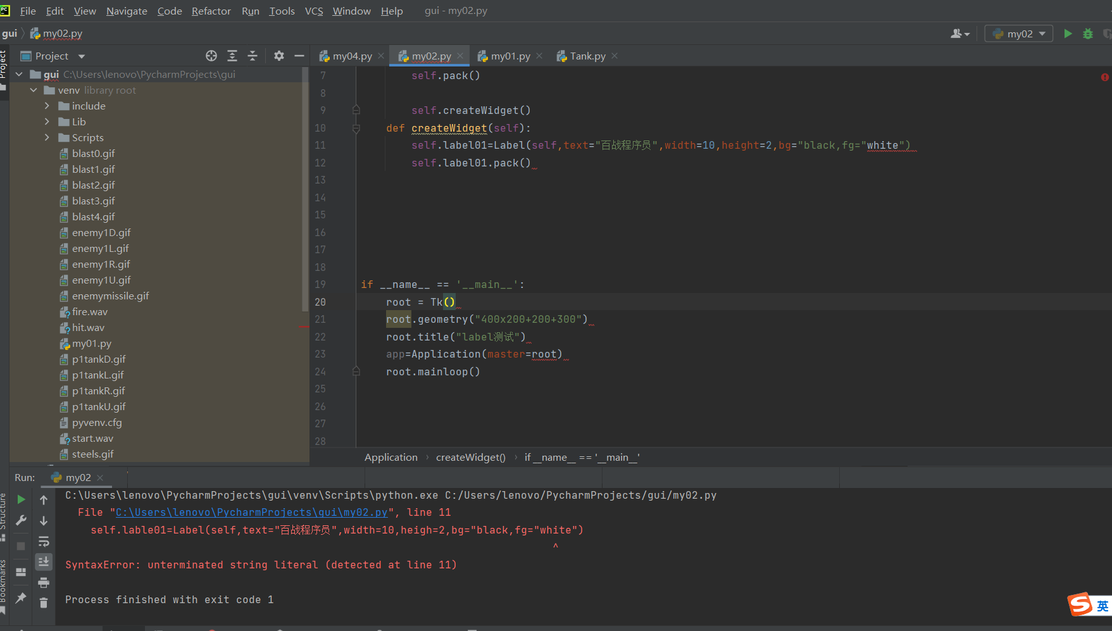Click the Print icon in Run panel
This screenshot has width=1112, height=631.
click(44, 582)
